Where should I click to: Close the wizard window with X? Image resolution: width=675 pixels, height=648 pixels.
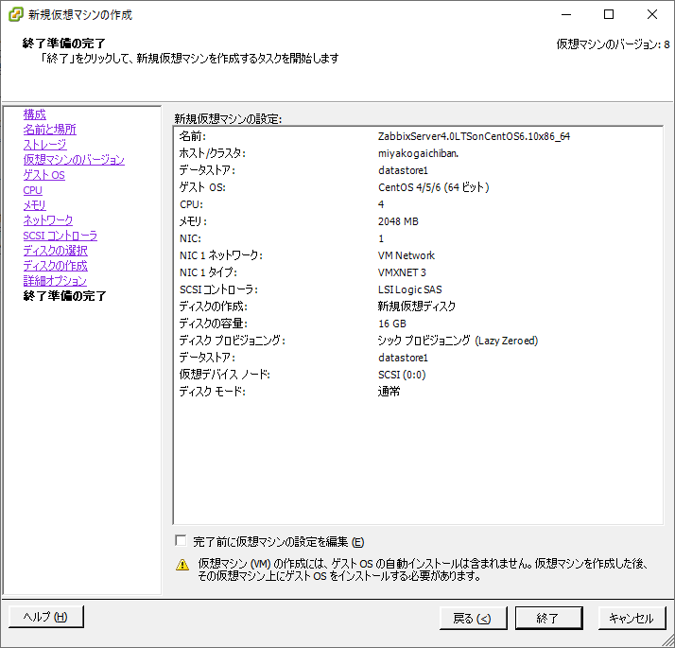pyautogui.click(x=652, y=14)
